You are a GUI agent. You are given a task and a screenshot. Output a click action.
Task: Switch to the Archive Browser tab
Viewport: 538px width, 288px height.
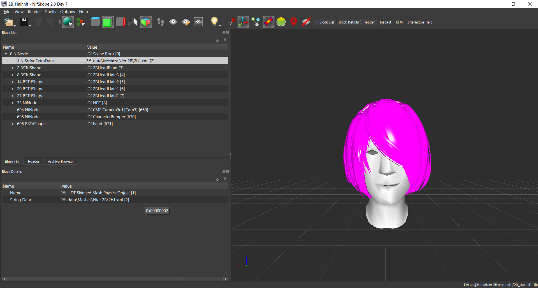point(61,161)
